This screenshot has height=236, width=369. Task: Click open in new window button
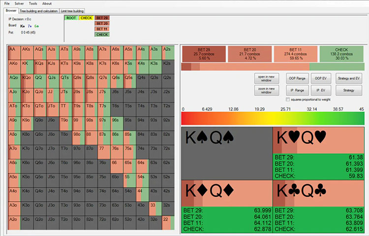[x=266, y=79]
